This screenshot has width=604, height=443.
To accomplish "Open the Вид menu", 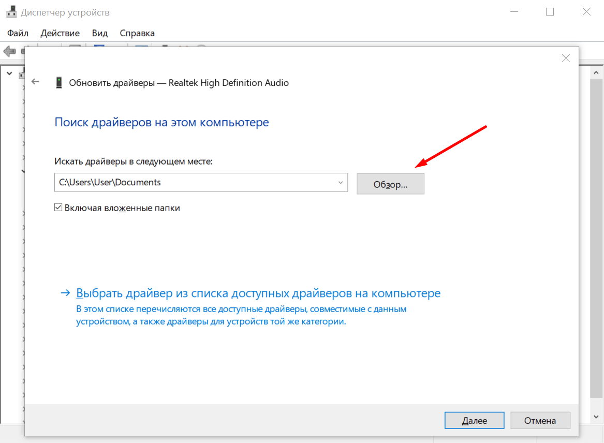I will click(x=100, y=33).
